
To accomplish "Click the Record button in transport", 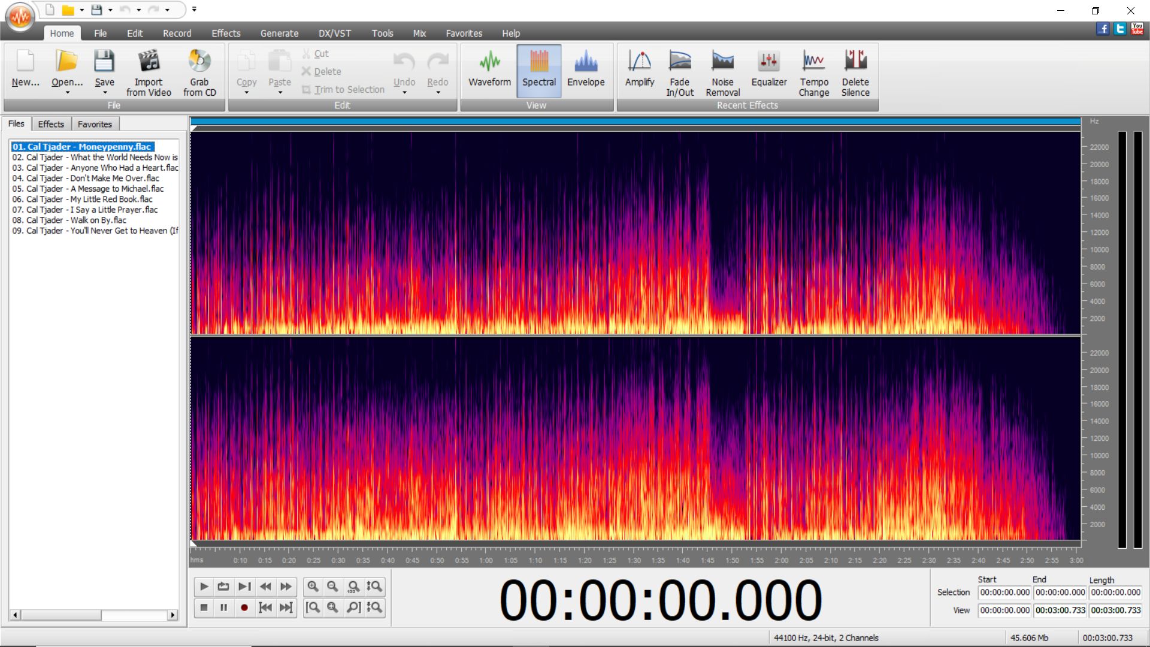I will point(244,607).
